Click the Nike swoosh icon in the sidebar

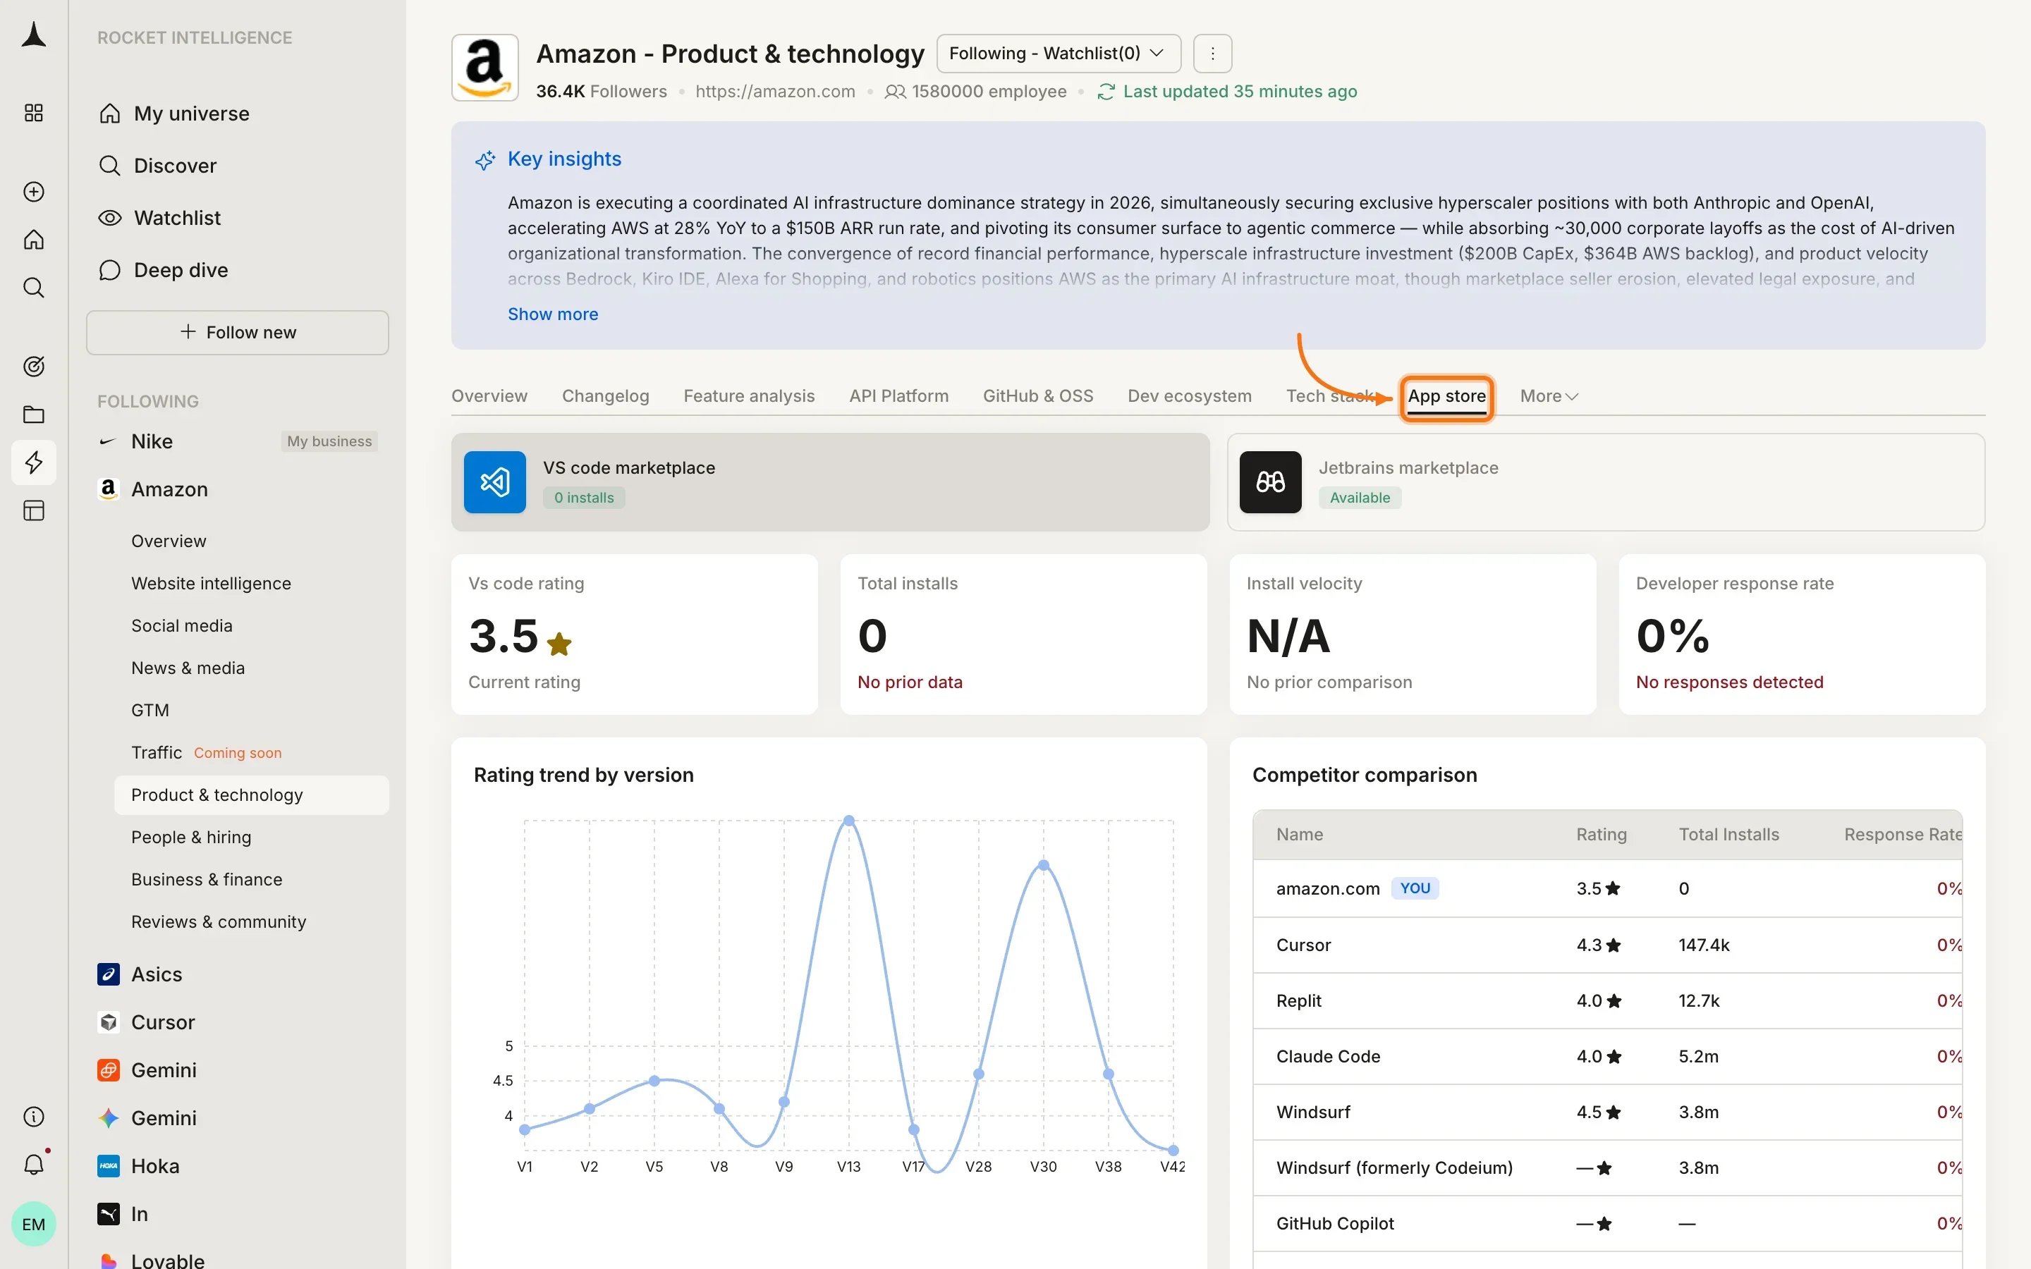[107, 441]
